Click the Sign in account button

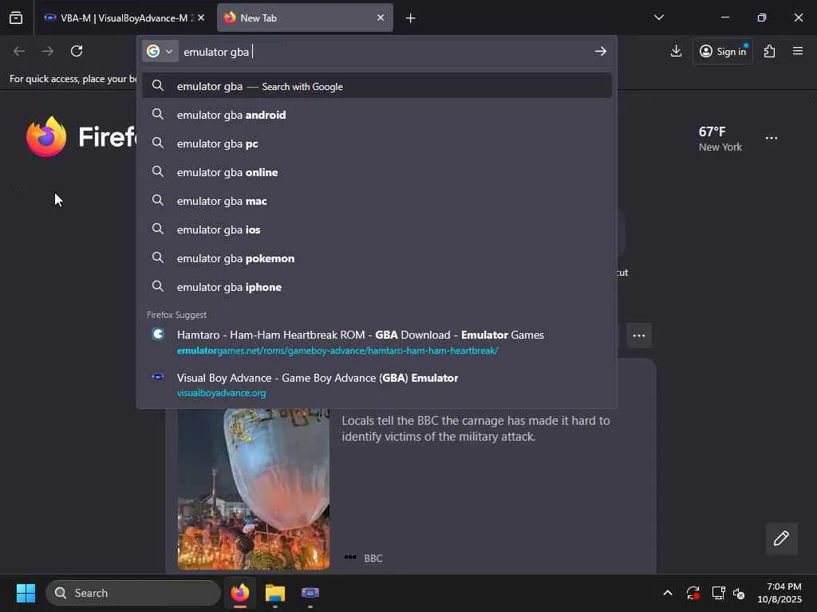[x=723, y=51]
